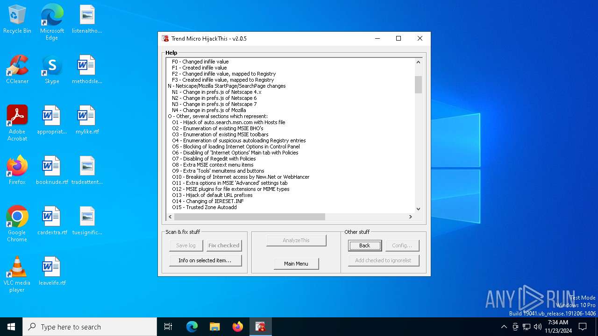
Task: Click 'N - Netscape/Mozilla StartPage/SearchPage changes' heading
Action: (x=227, y=86)
